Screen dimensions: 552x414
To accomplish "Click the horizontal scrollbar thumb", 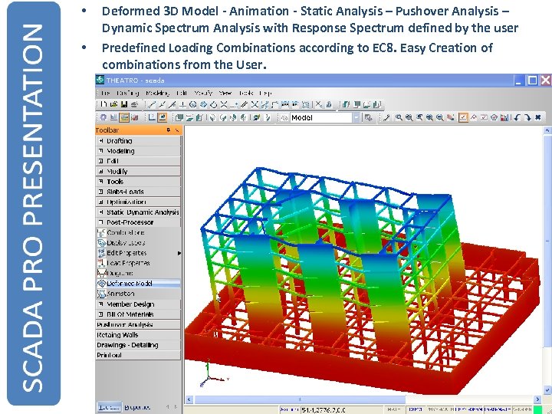I will coord(300,399).
